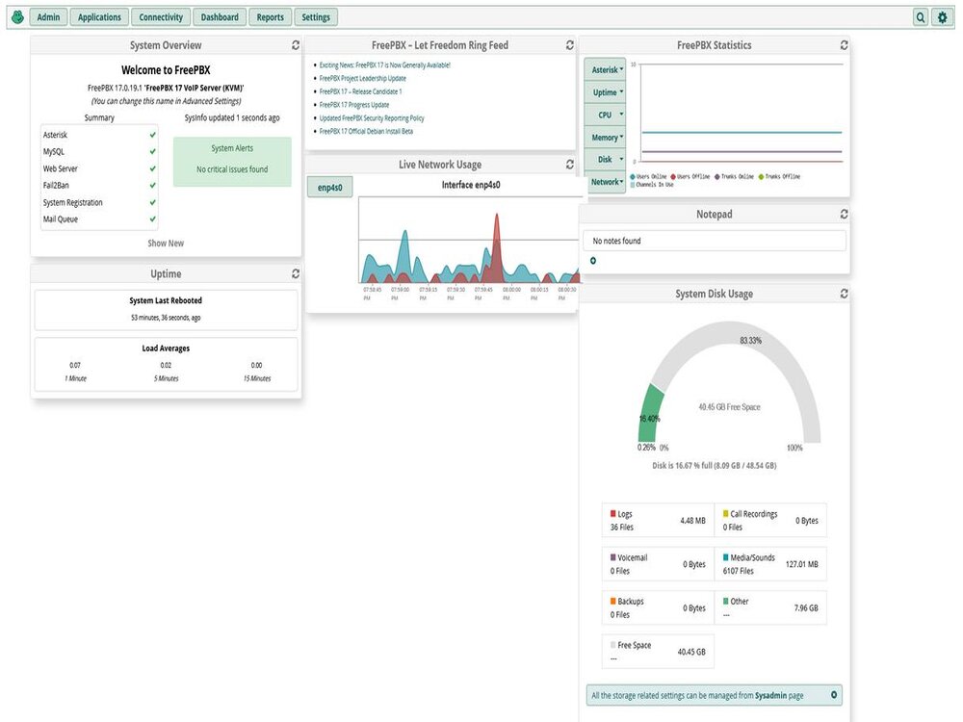963x722 pixels.
Task: Click the FreePBX frog logo icon
Action: click(x=17, y=17)
